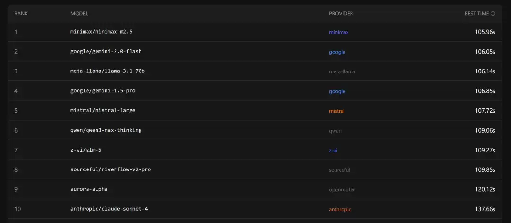Select model sourceful/riverflow-v2-pro
511x223 pixels.
(x=111, y=169)
